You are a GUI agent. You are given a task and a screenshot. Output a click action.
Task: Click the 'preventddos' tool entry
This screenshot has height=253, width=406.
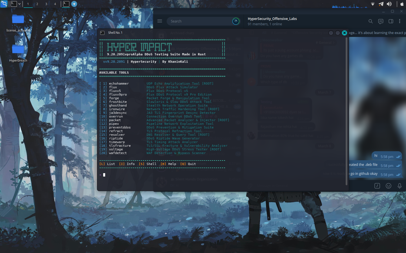[x=120, y=128]
